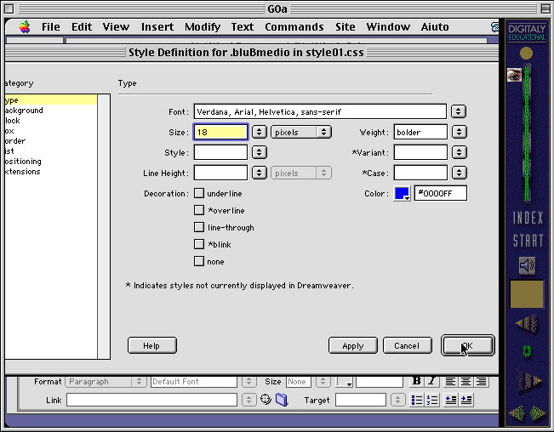Select the Extensions category
The height and width of the screenshot is (432, 554).
click(x=51, y=172)
